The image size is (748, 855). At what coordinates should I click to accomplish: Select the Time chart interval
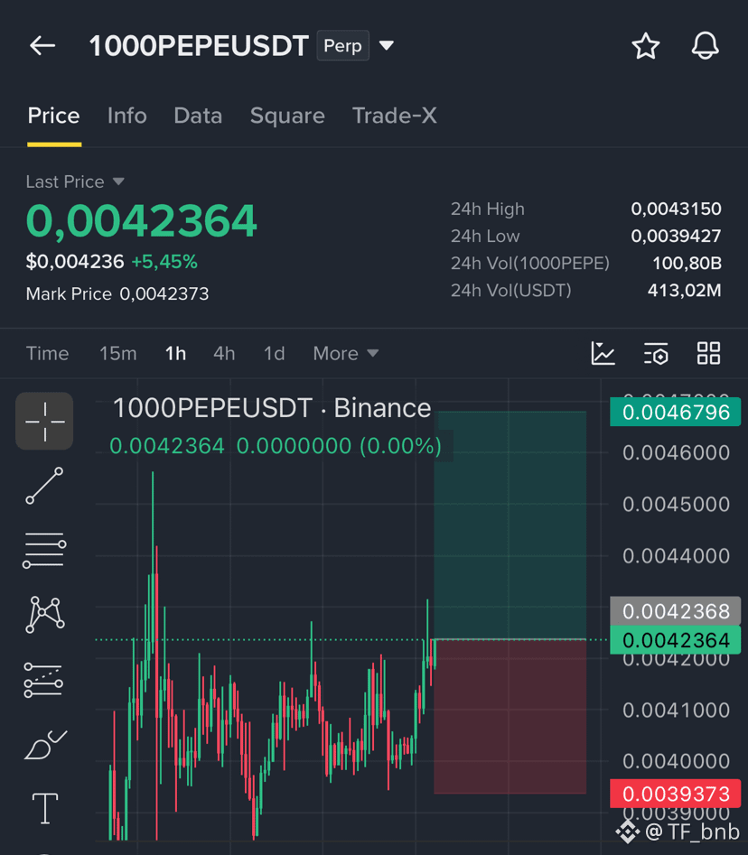pos(48,353)
